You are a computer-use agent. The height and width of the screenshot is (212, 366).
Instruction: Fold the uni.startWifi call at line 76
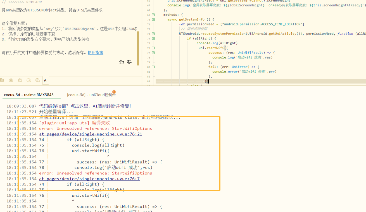tap(153, 48)
